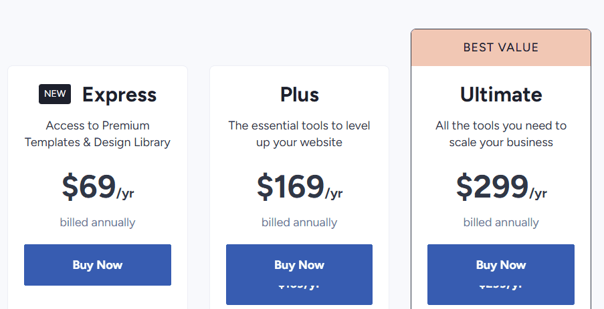Click the Ultimate plan heading
The width and height of the screenshot is (604, 309).
click(501, 94)
